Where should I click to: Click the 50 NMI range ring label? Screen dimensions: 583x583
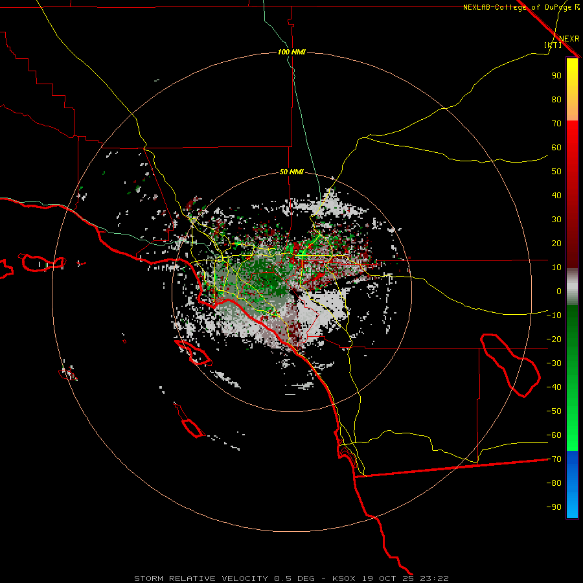(292, 172)
